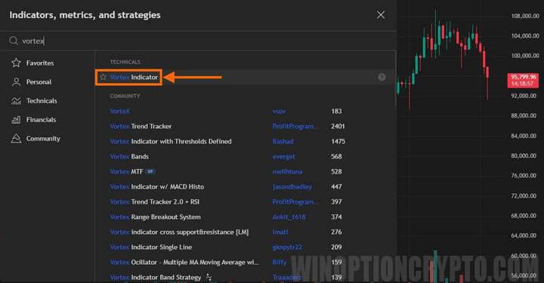Click strategy icon on Band Strategy row

[x=209, y=277]
